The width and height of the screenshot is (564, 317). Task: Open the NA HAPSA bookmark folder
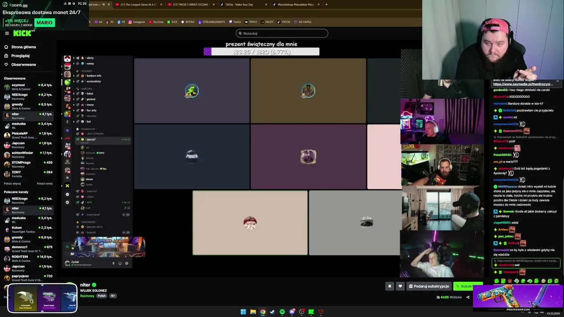pyautogui.click(x=303, y=22)
